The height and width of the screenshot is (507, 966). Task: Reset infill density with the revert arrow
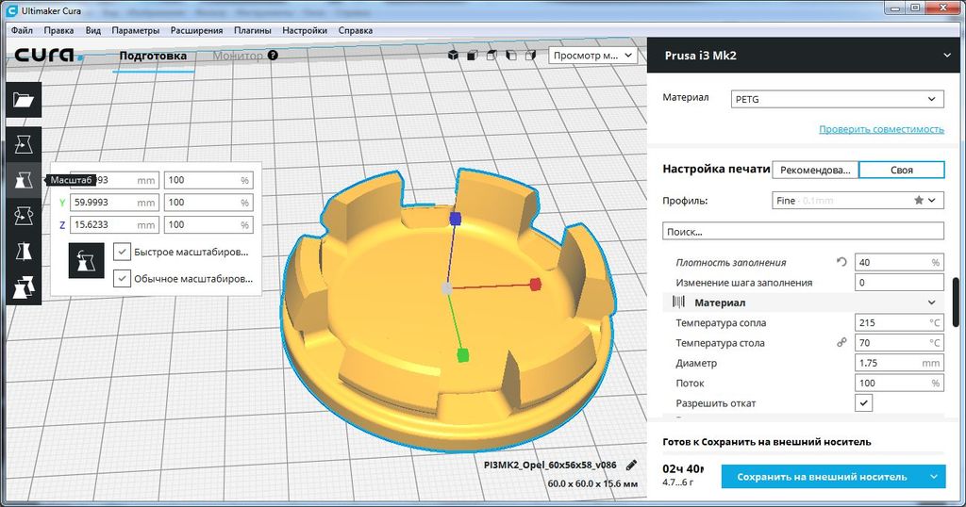pyautogui.click(x=841, y=262)
